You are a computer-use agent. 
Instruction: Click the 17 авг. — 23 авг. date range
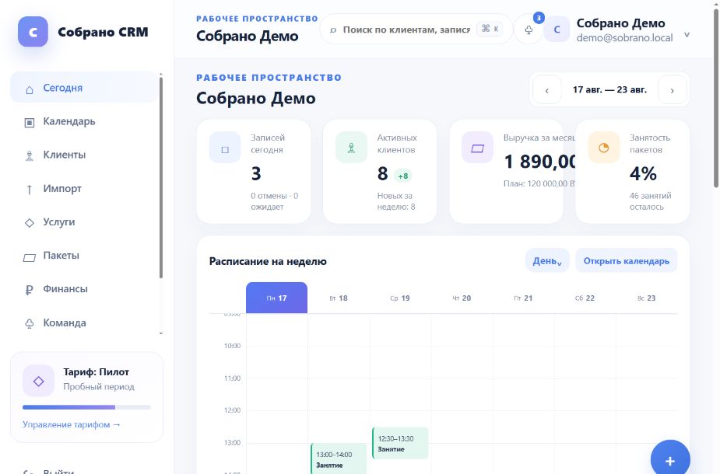point(609,90)
